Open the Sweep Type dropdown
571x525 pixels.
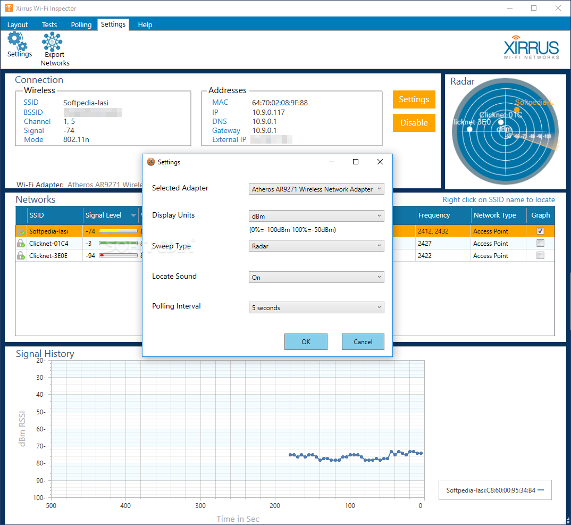316,246
